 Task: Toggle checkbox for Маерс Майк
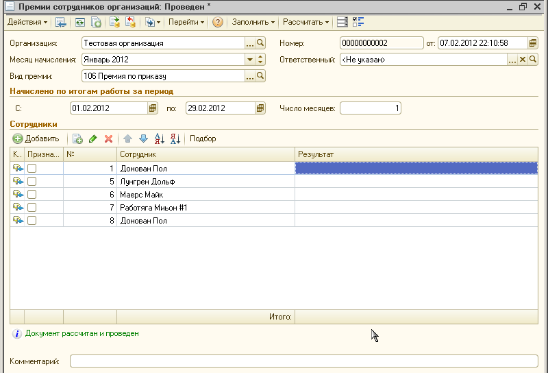point(32,194)
